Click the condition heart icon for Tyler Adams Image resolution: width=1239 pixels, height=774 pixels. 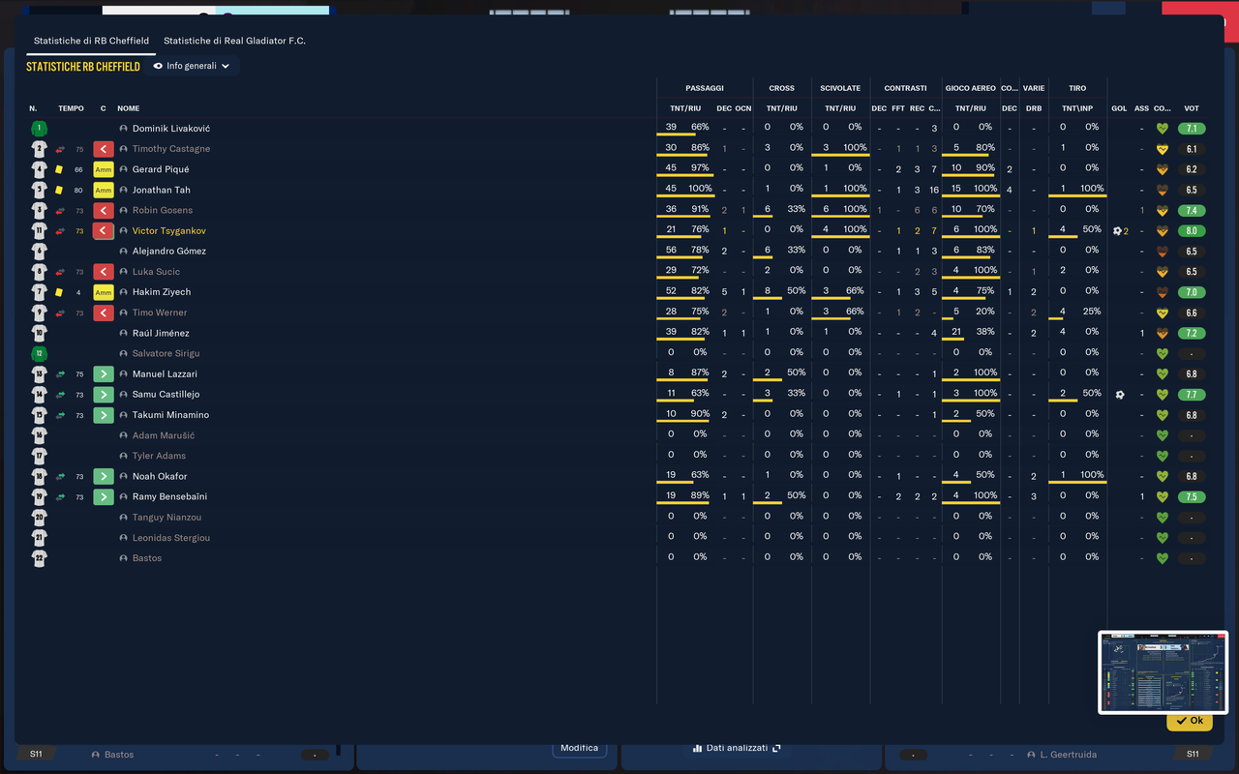1163,456
